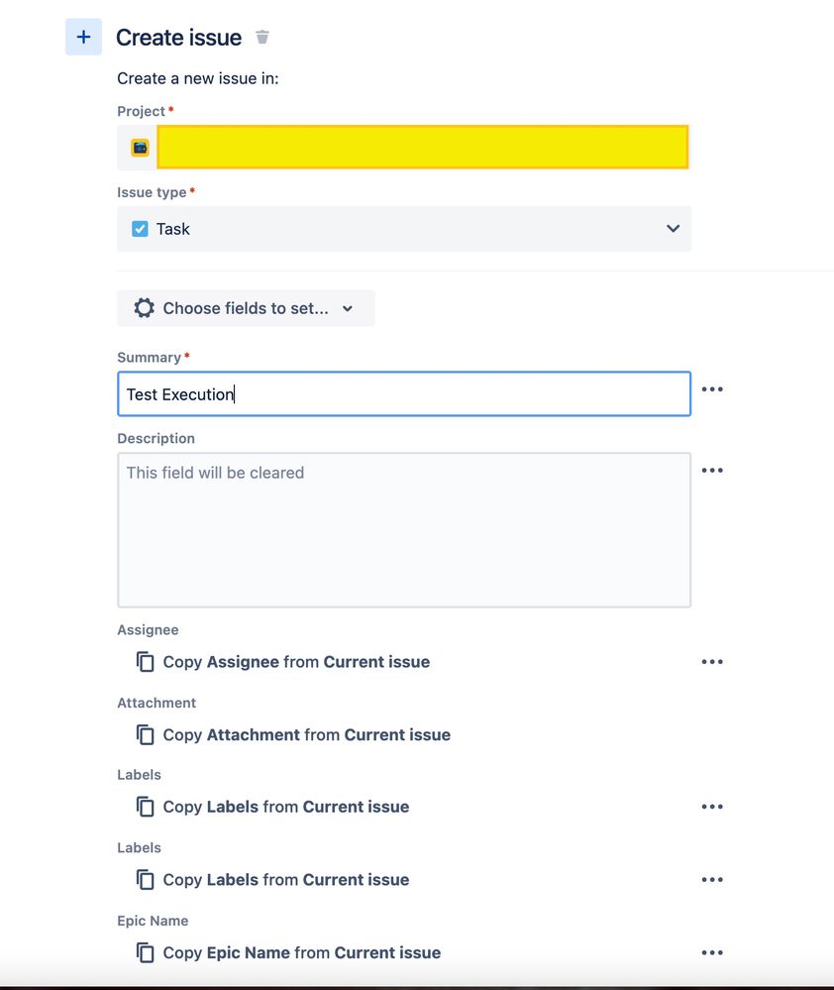Click the Summary field with Test Execution
Viewport: 834px width, 990px height.
pyautogui.click(x=404, y=394)
